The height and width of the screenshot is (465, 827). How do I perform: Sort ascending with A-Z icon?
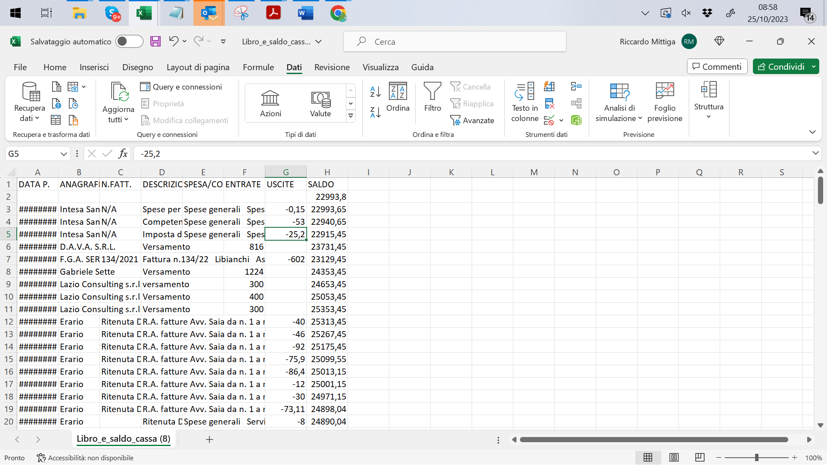coord(375,91)
